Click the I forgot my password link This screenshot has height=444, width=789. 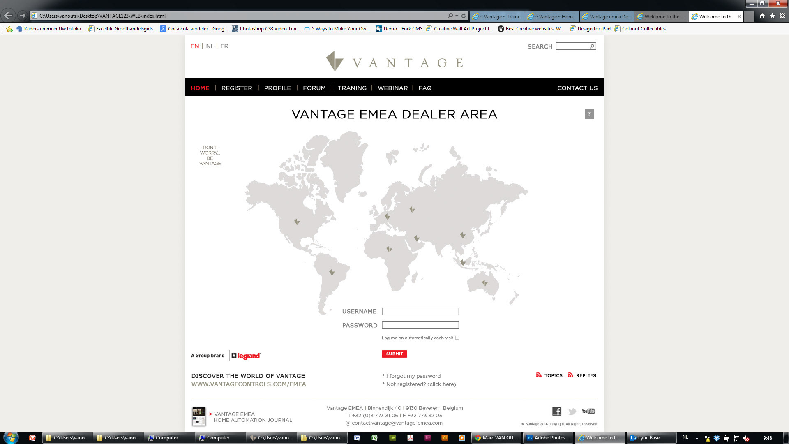(413, 376)
